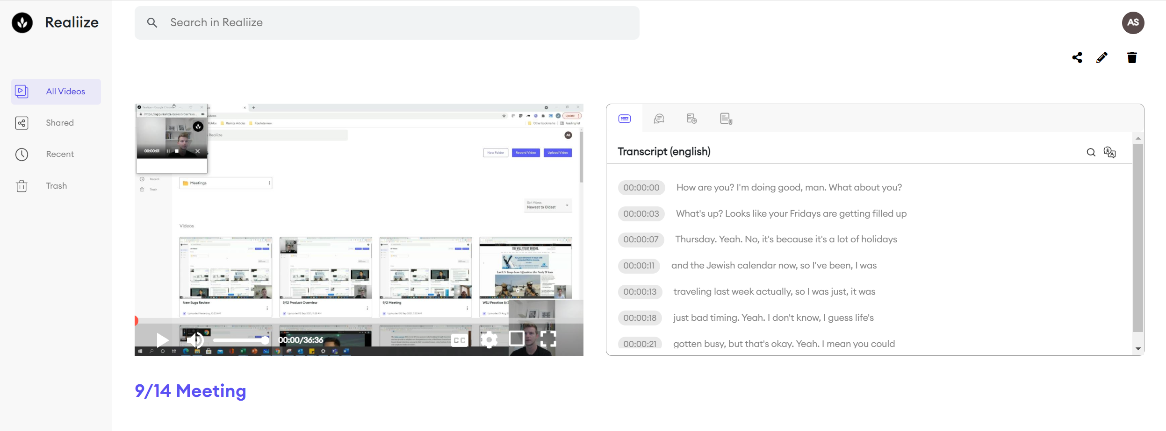Open the Comments panel icon
The height and width of the screenshot is (431, 1166).
point(659,119)
